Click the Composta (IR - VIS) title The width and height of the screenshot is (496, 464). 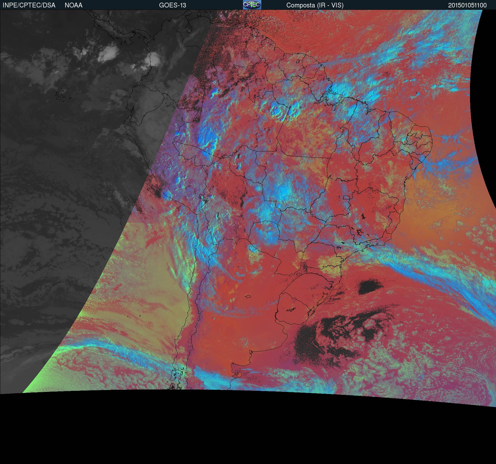tap(315, 5)
